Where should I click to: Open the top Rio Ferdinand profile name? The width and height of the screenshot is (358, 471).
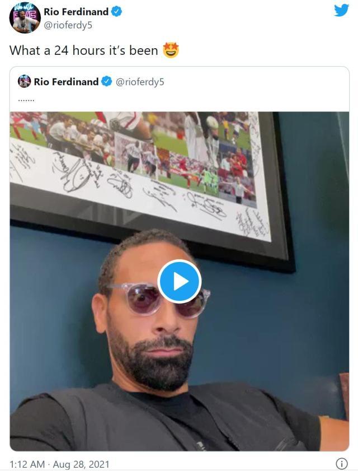(x=76, y=11)
